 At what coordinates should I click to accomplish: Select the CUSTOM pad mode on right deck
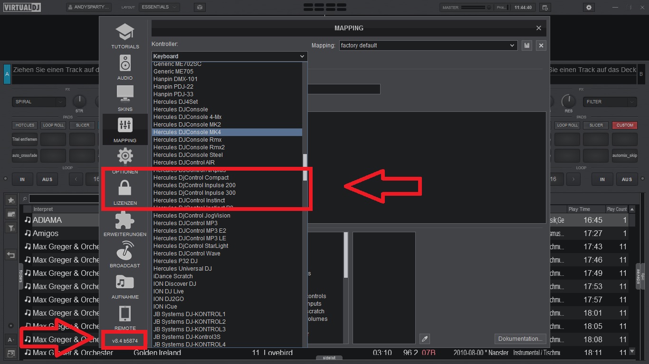click(x=625, y=125)
